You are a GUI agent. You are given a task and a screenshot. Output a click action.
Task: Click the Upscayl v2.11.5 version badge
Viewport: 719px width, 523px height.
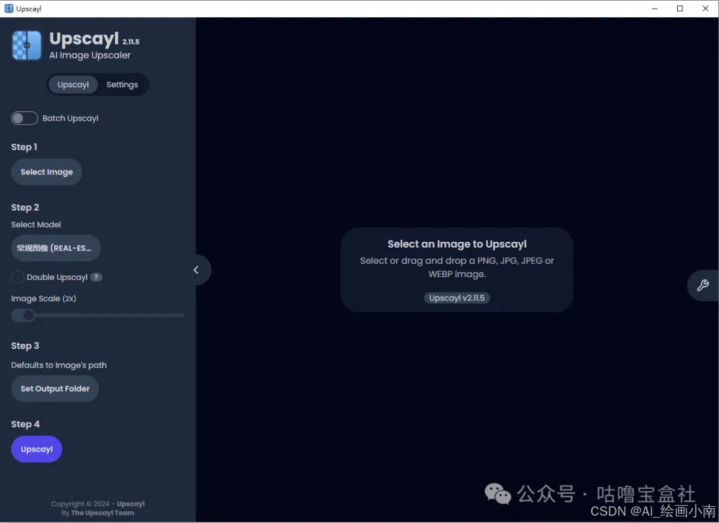point(457,298)
